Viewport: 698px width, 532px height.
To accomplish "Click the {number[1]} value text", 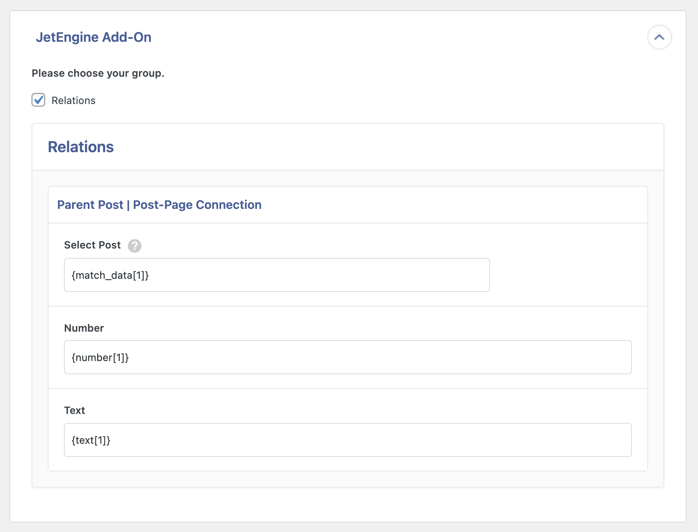I will click(x=100, y=358).
